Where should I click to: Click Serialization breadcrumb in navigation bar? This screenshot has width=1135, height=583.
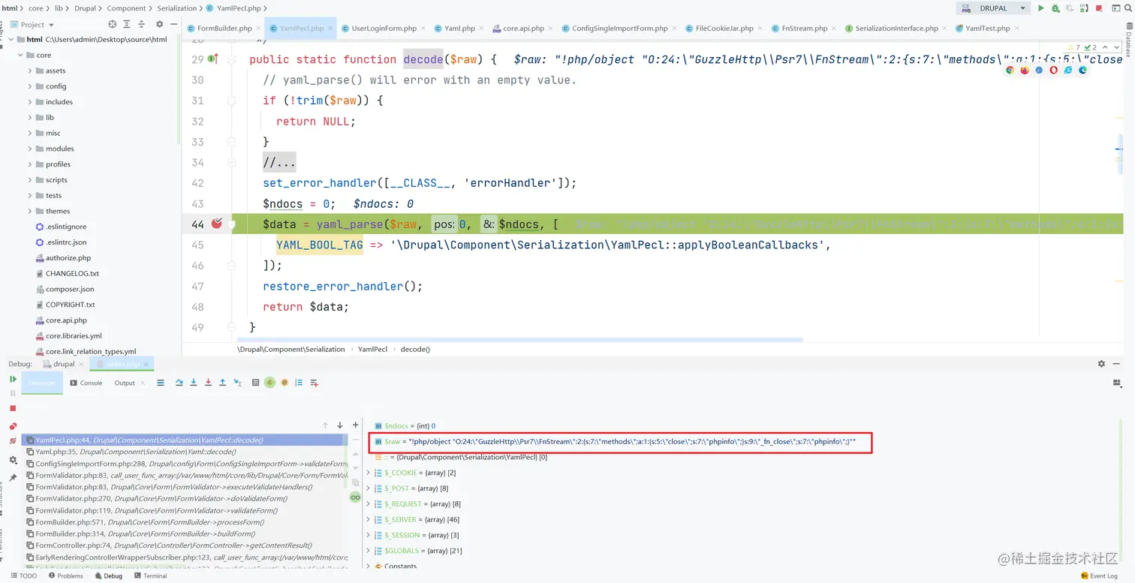click(x=176, y=8)
